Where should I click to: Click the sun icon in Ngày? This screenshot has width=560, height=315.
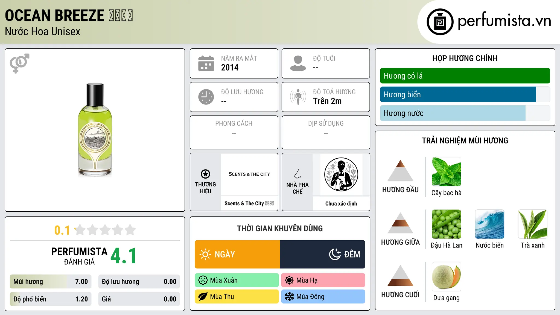pyautogui.click(x=205, y=254)
